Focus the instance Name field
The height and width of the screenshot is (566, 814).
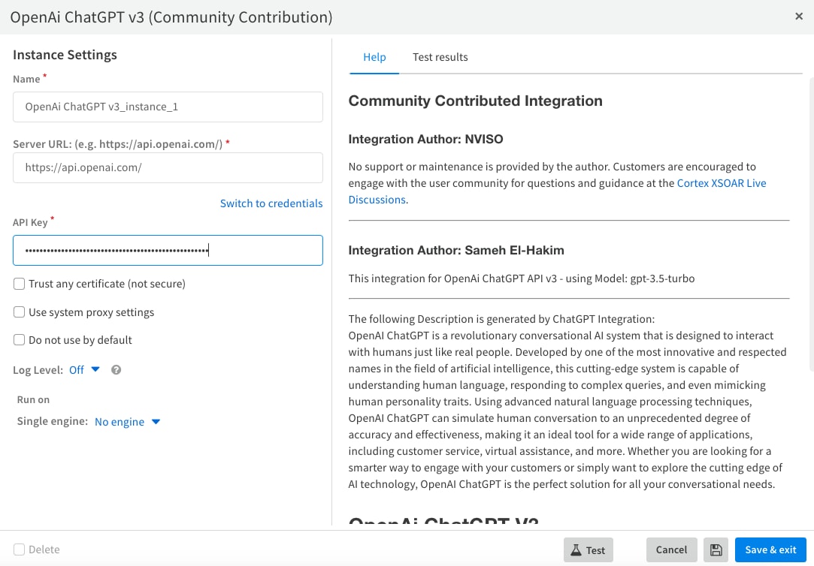coord(168,107)
